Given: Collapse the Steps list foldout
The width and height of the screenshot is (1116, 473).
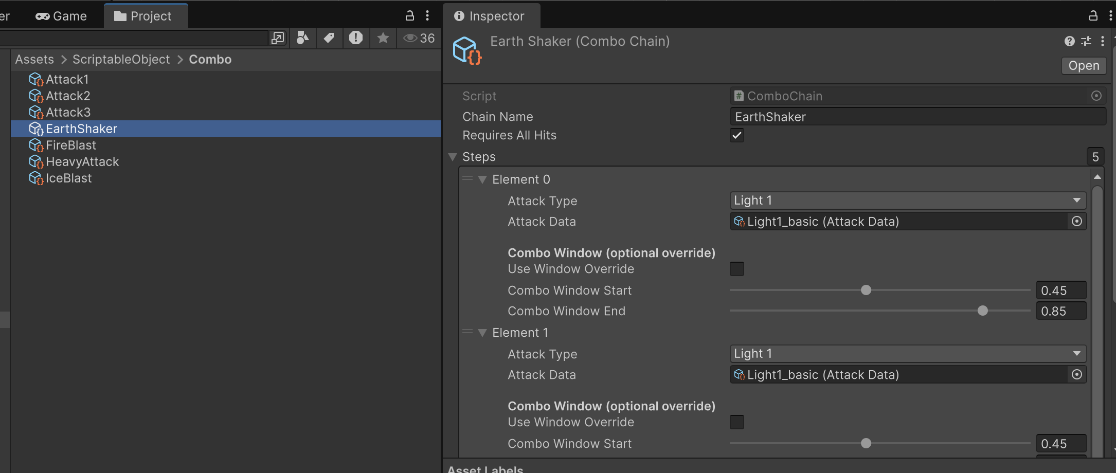Looking at the screenshot, I should coord(453,157).
